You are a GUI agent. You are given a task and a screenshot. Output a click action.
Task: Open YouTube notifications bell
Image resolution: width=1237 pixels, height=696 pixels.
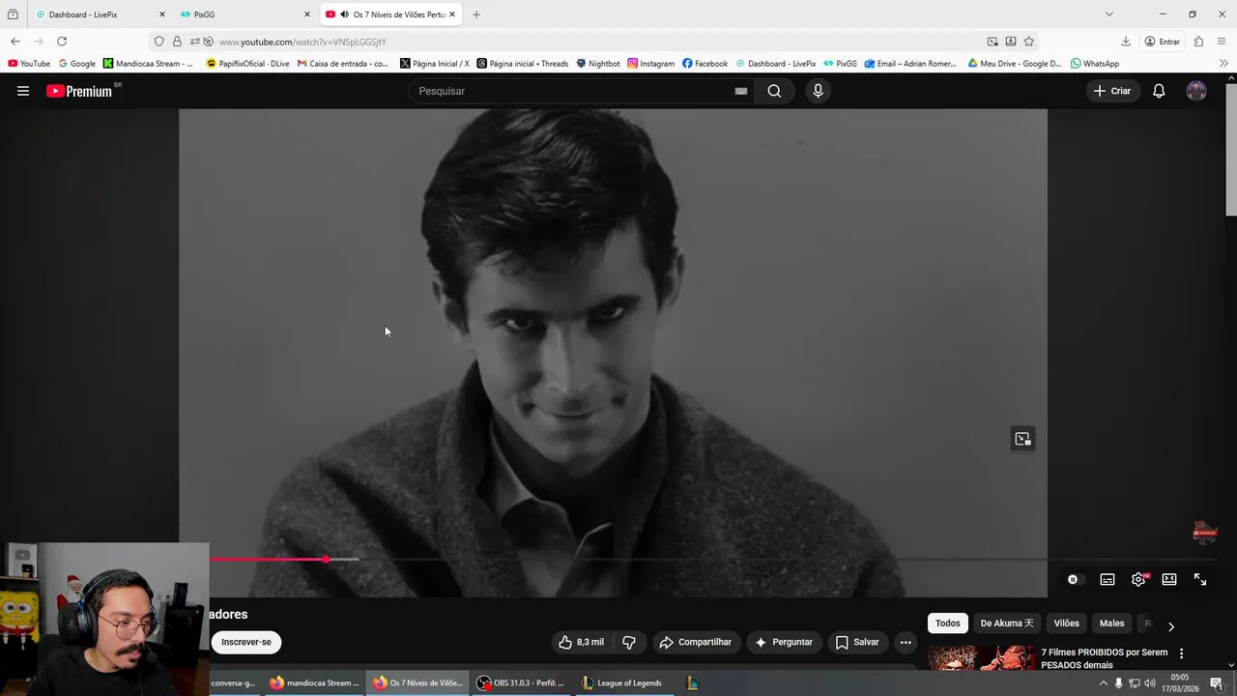(x=1159, y=91)
